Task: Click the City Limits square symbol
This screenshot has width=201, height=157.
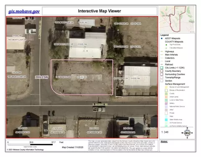Action: [162, 68]
